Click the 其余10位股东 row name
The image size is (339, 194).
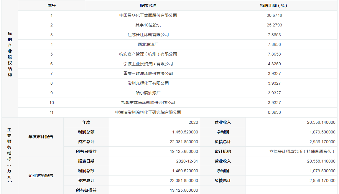pyautogui.click(x=148, y=25)
